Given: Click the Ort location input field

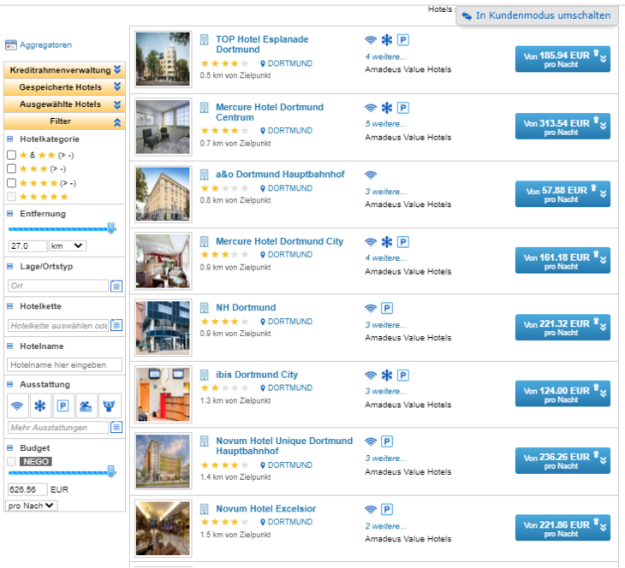Looking at the screenshot, I should tap(58, 286).
